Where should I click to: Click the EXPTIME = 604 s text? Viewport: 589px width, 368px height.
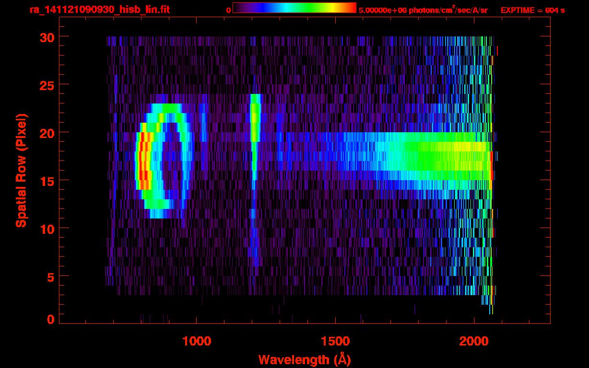533,10
